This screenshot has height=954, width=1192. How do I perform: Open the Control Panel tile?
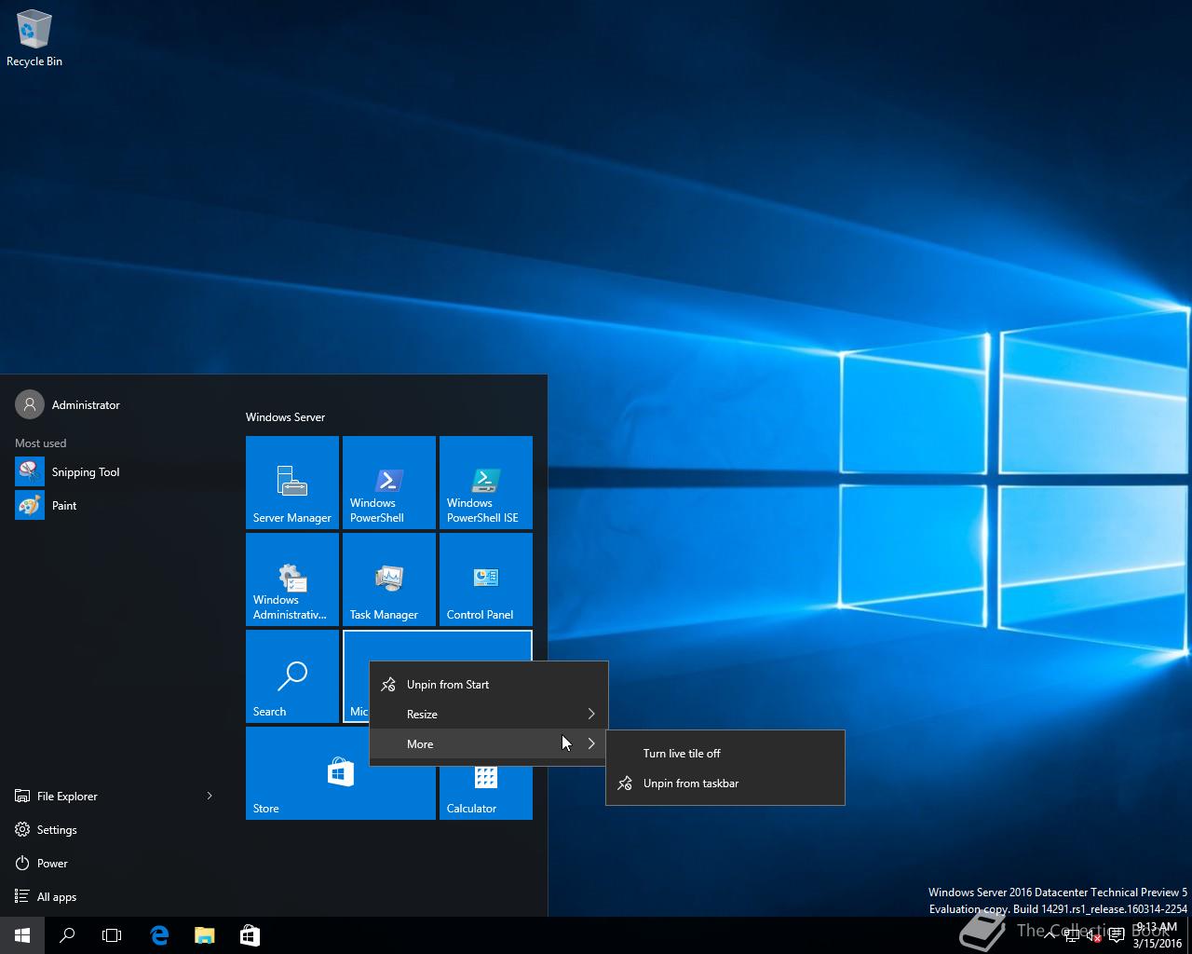pyautogui.click(x=486, y=579)
